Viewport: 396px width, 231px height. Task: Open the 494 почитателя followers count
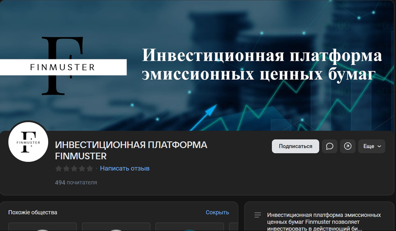(x=76, y=182)
